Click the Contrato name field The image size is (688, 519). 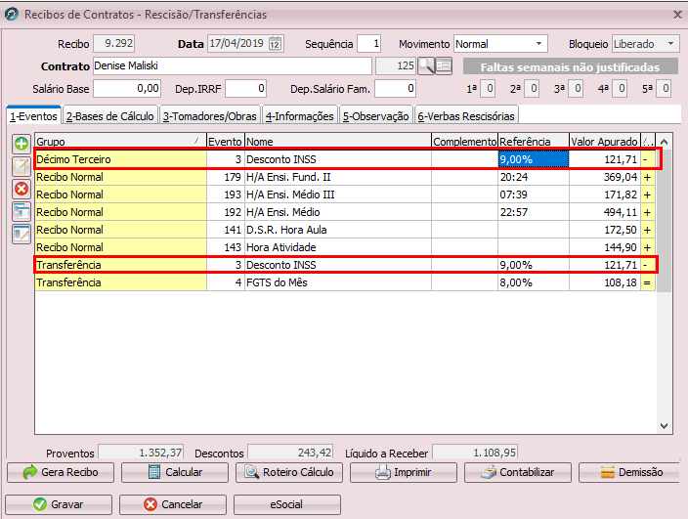[x=233, y=66]
